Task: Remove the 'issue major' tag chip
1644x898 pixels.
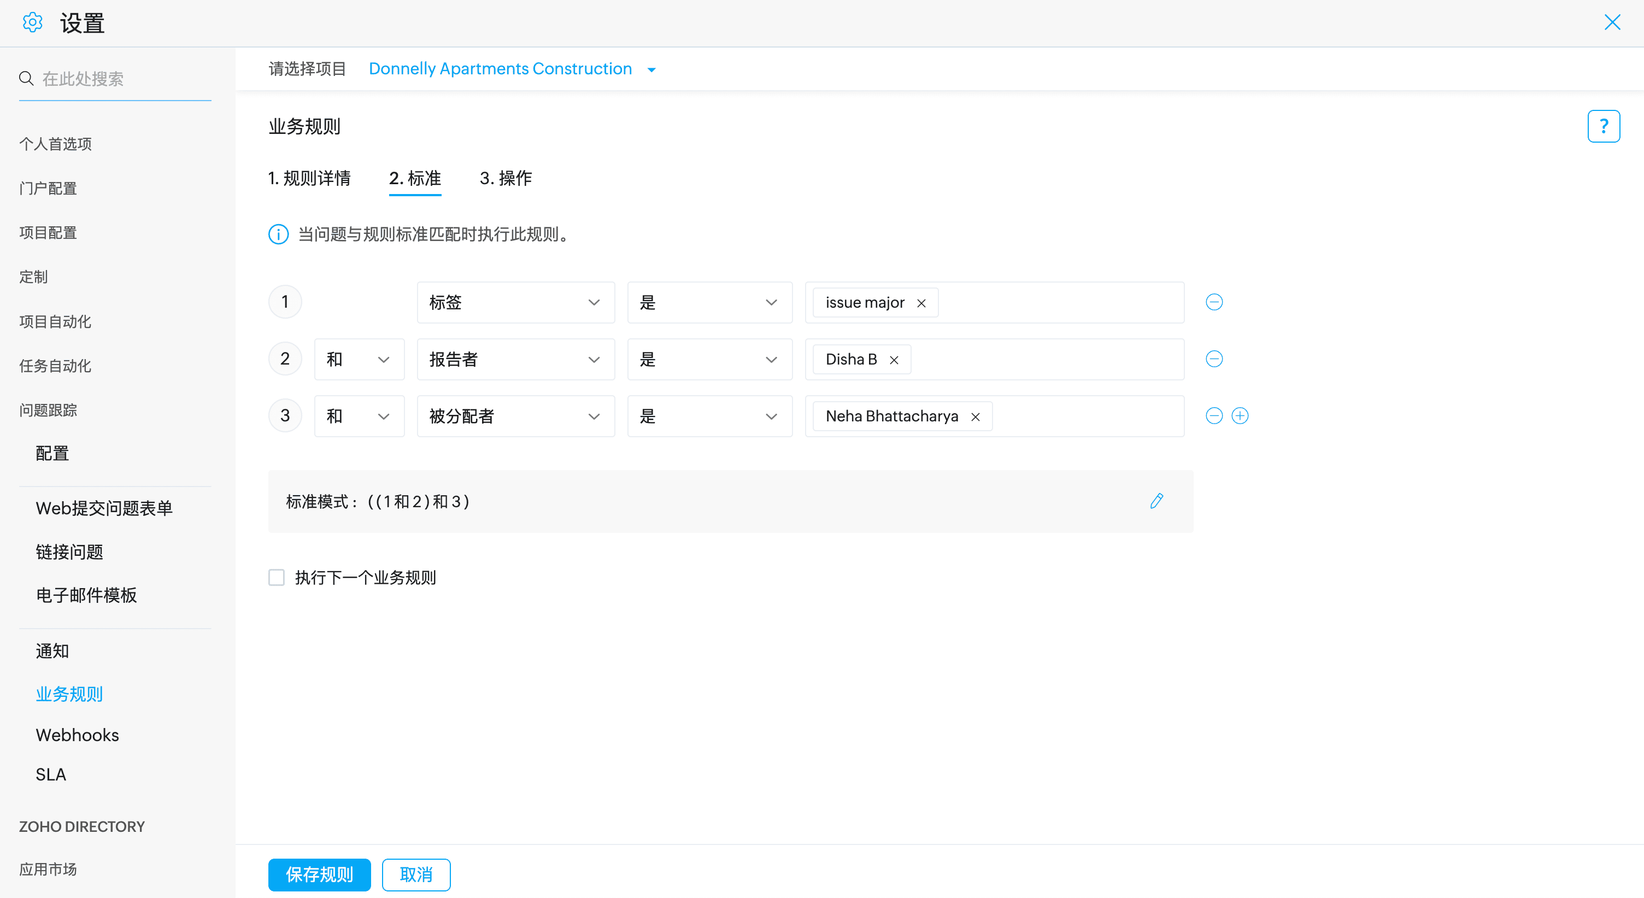Action: [921, 303]
